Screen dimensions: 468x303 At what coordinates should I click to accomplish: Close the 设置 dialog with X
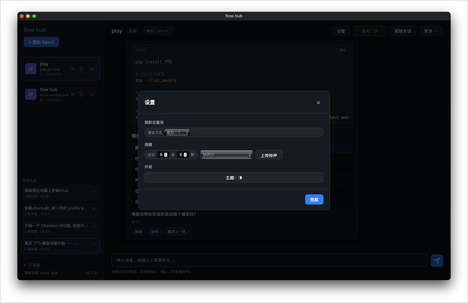tap(318, 103)
